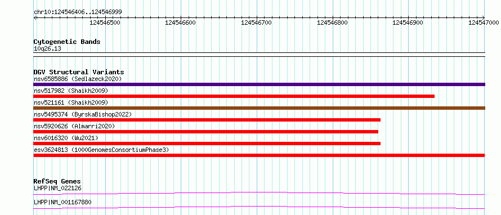Click the LHPP|NM_022126 gene label

pos(57,188)
